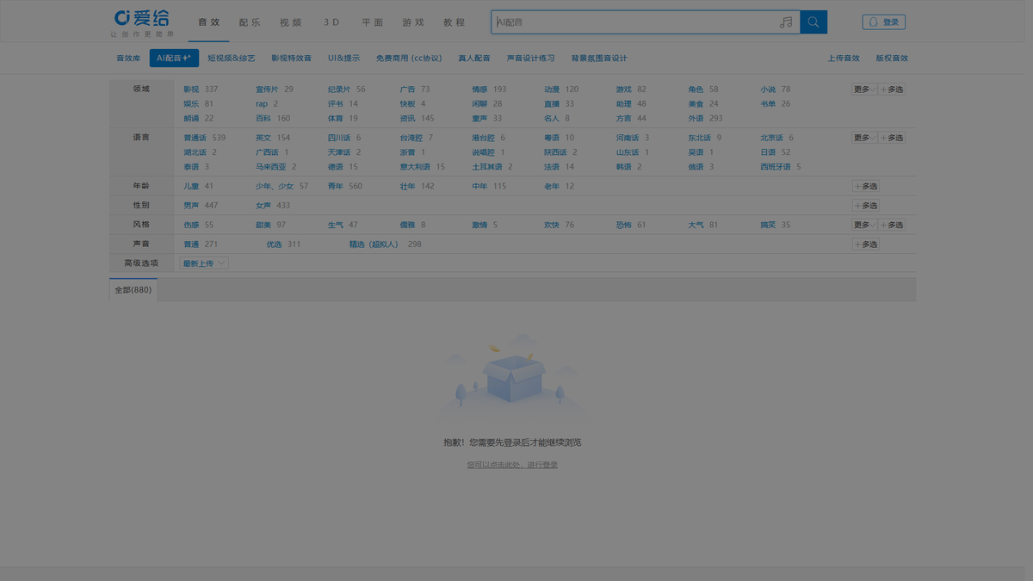Image resolution: width=1033 pixels, height=581 pixels.
Task: Open 免费商用 (cc协议) sub navigation item
Action: (409, 59)
